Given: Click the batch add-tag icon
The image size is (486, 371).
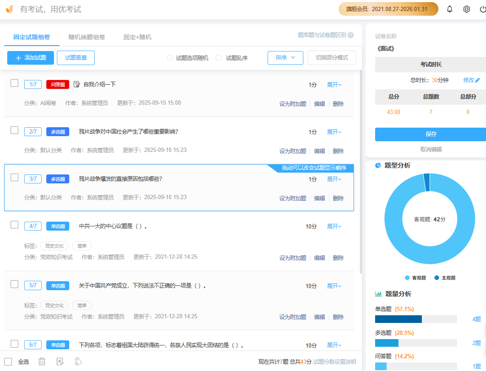Looking at the screenshot, I should 78,362.
